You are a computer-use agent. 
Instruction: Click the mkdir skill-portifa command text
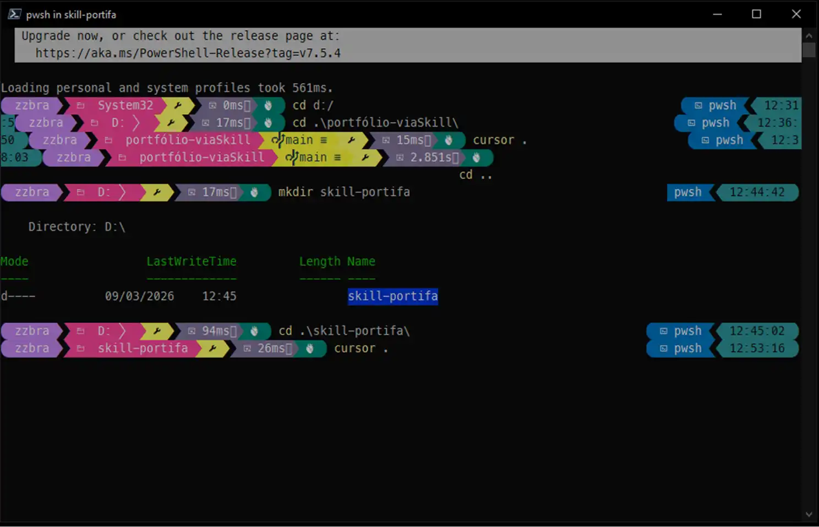point(343,192)
